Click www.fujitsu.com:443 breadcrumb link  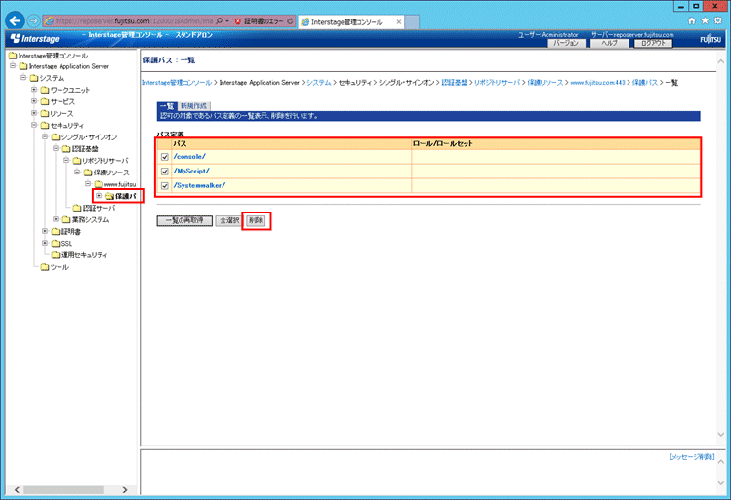(x=597, y=83)
